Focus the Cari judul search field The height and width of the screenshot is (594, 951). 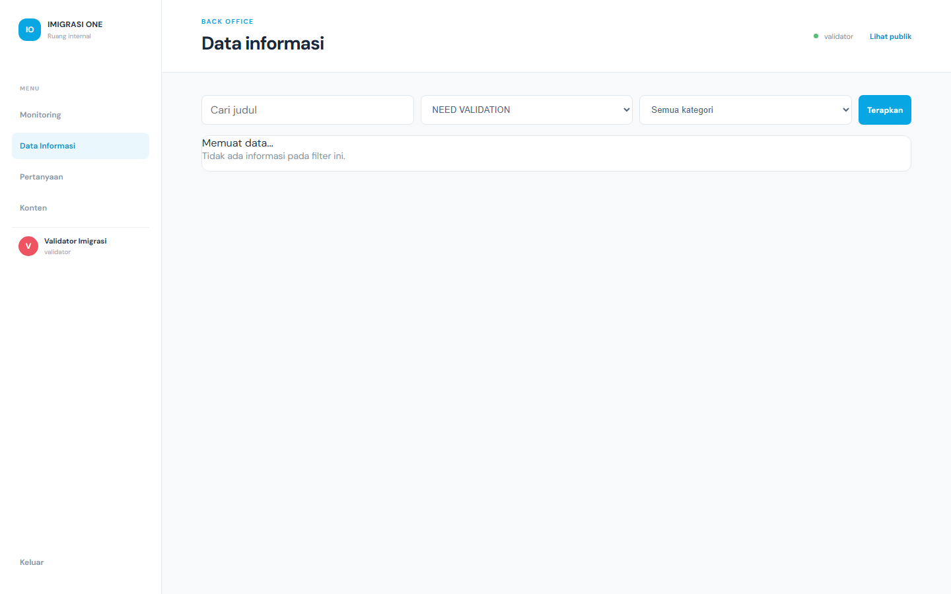tap(308, 110)
